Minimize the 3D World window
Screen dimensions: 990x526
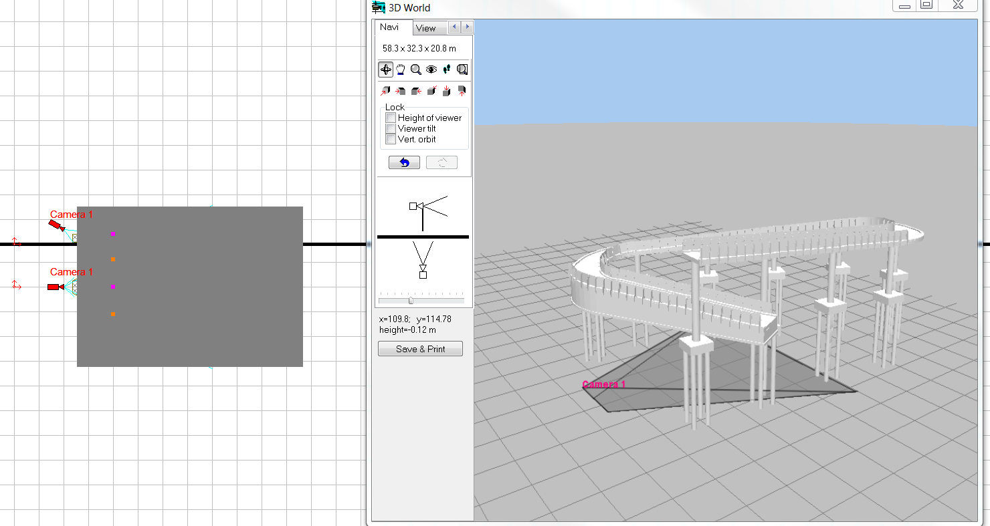pyautogui.click(x=904, y=5)
